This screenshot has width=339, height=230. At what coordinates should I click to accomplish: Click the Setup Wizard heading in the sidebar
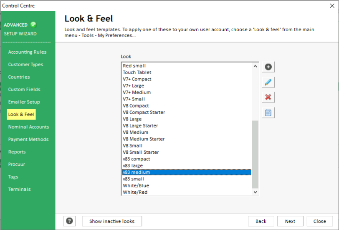tap(20, 34)
